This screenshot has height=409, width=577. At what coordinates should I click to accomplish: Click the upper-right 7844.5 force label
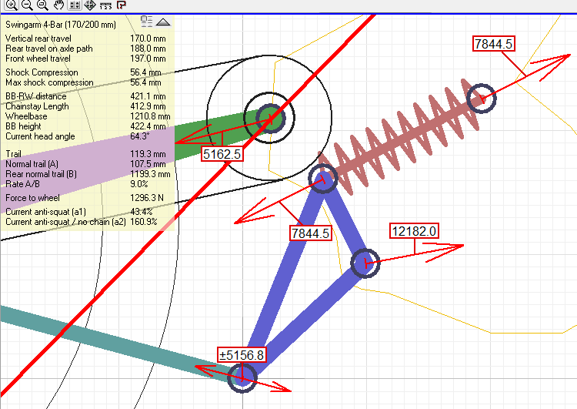(493, 44)
